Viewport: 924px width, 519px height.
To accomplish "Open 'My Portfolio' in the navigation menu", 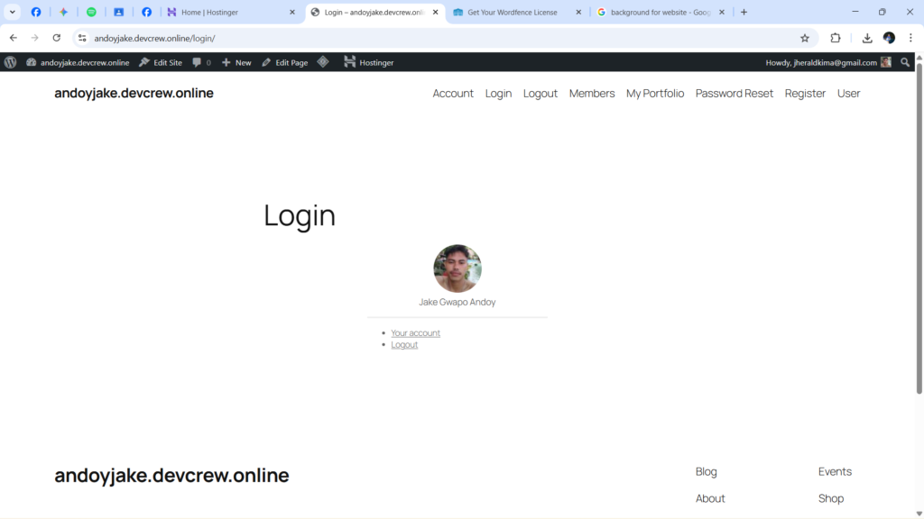I will (655, 94).
